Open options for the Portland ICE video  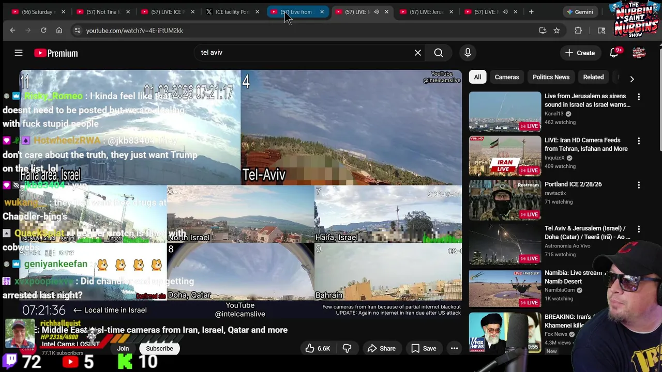(x=639, y=184)
